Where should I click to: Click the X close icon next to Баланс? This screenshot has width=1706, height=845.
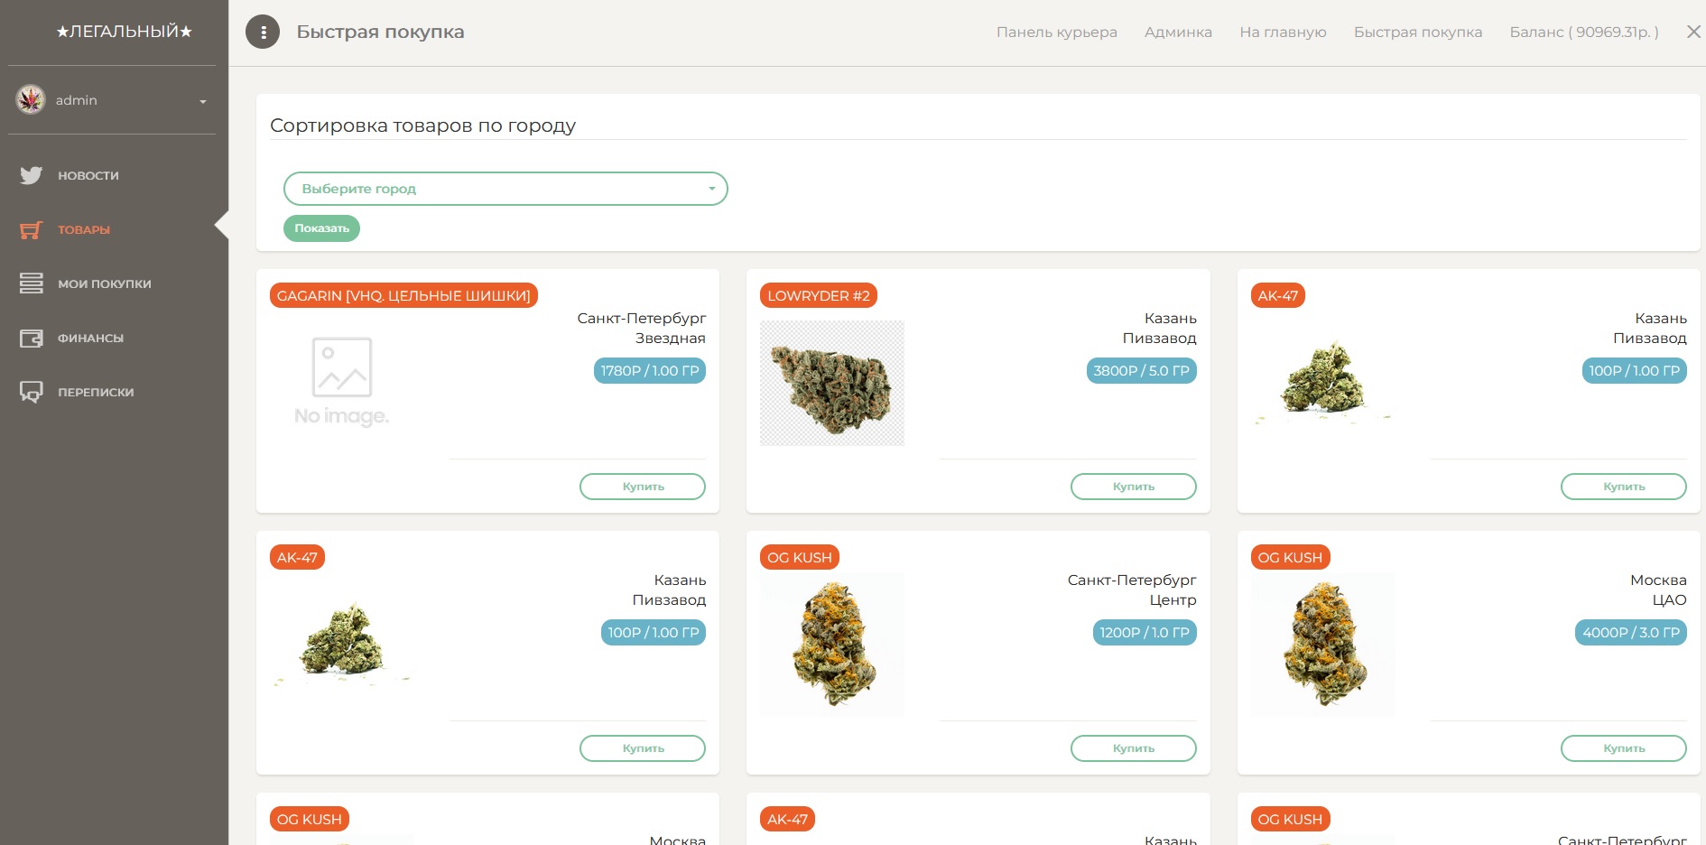(x=1693, y=32)
